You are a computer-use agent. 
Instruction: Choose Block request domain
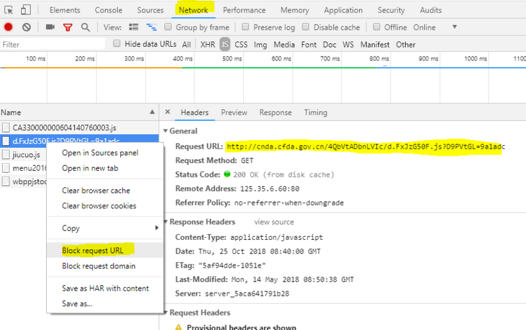(99, 266)
